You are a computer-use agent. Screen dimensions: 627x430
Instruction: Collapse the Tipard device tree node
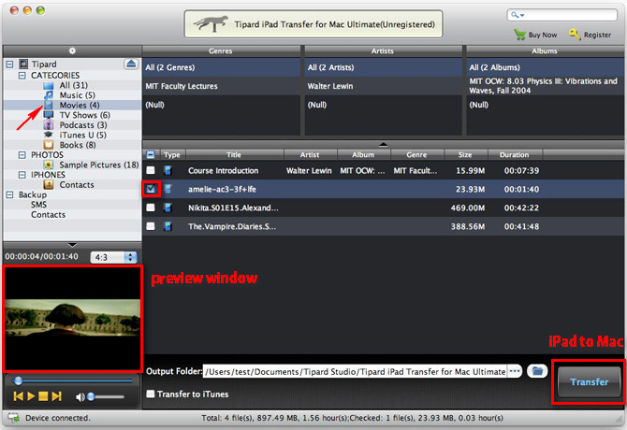pos(9,64)
